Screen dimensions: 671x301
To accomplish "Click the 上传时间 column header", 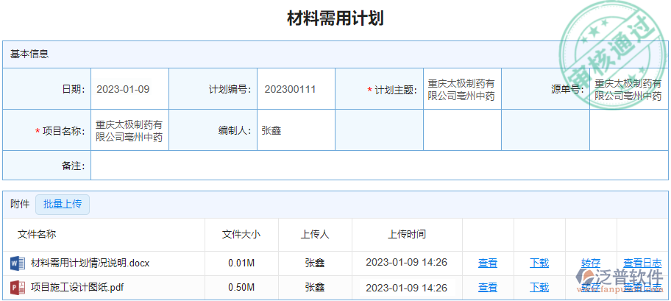I will [x=407, y=234].
